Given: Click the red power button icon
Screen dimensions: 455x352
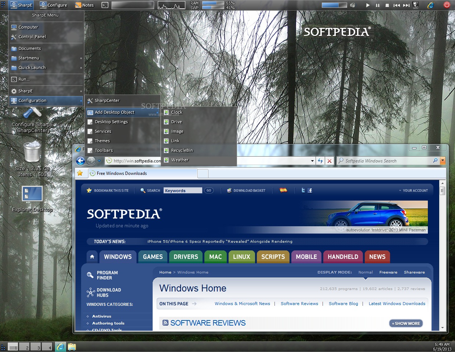Looking at the screenshot, I should [x=447, y=5].
